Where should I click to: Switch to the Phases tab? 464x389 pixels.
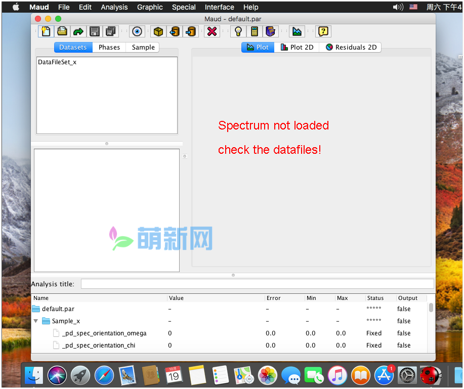pos(109,48)
